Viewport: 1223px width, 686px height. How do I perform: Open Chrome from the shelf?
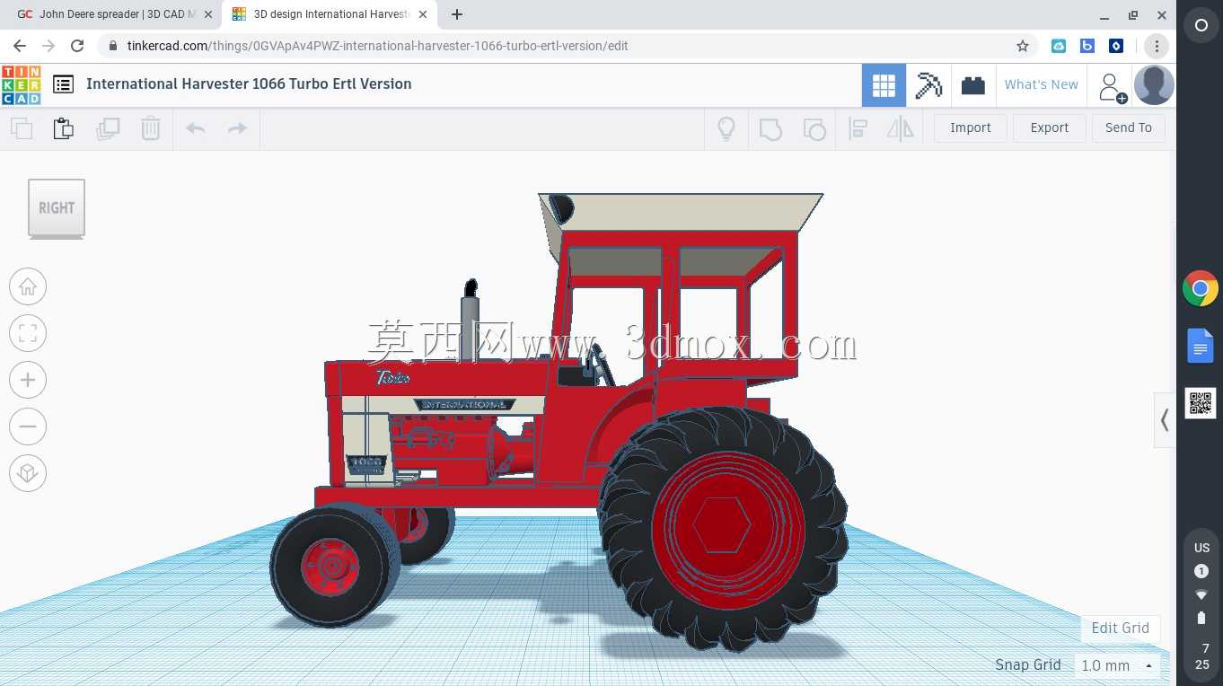(1201, 288)
